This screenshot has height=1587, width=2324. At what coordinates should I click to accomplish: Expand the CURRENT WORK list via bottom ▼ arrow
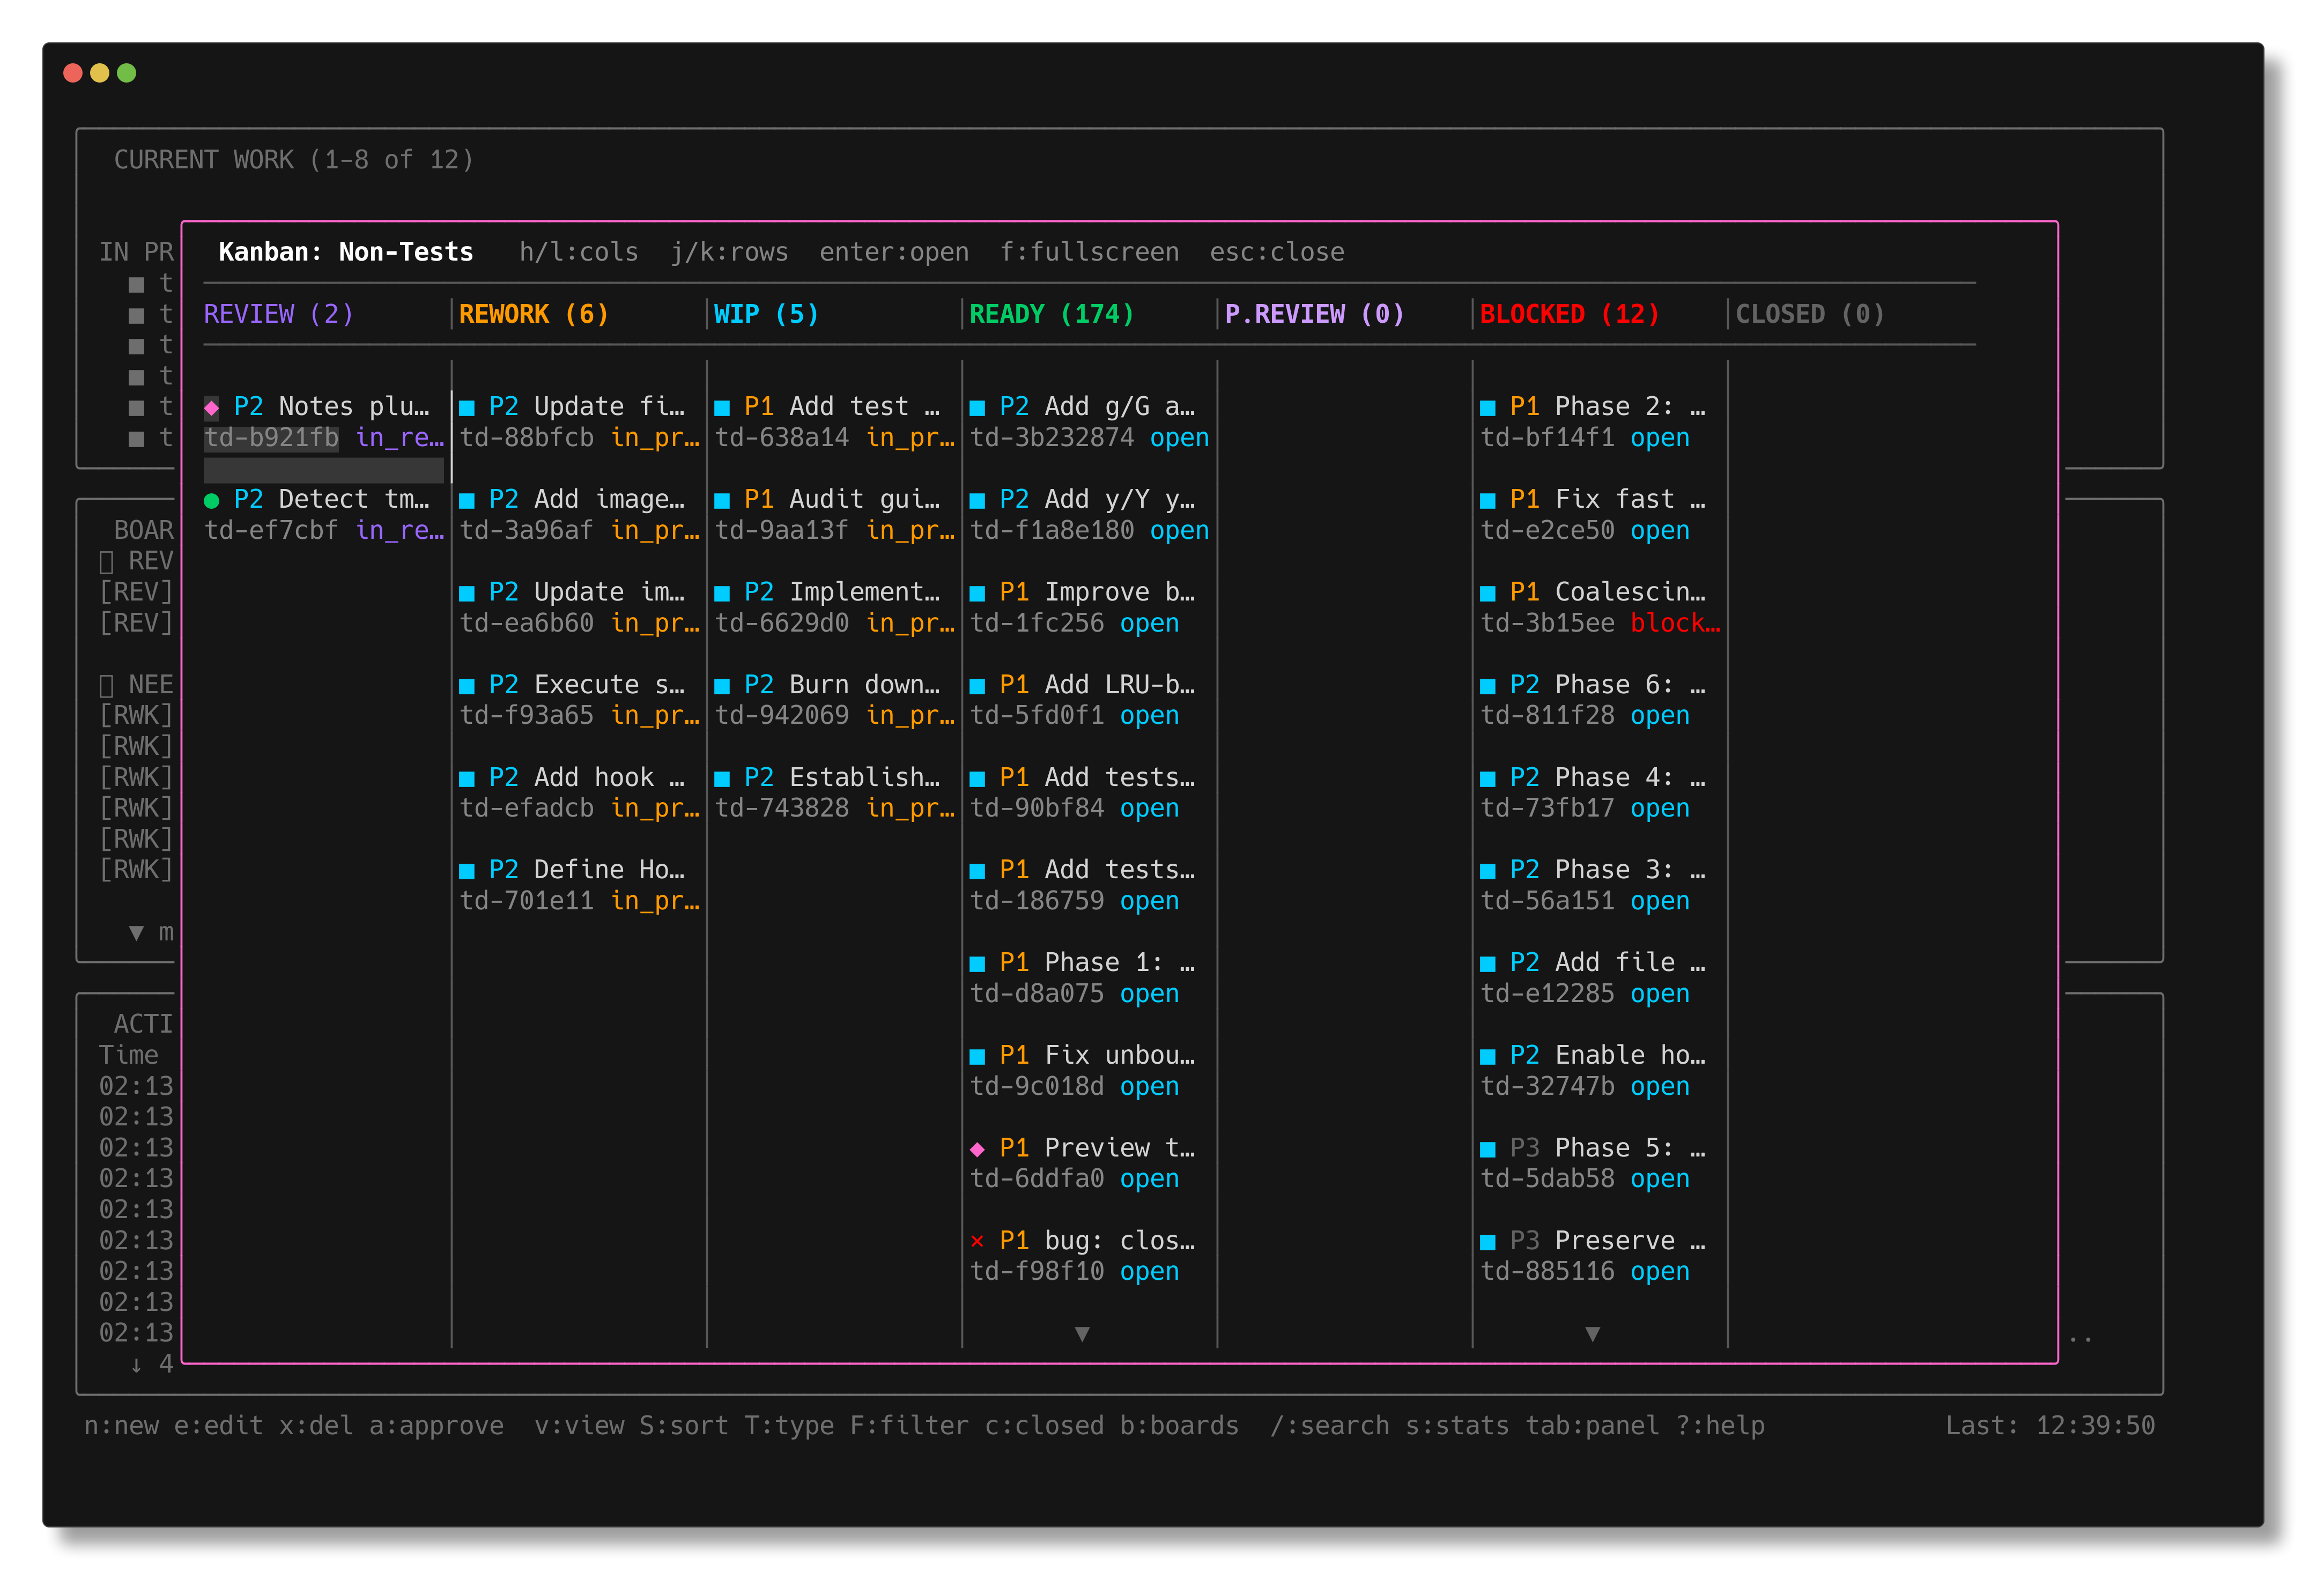[136, 932]
